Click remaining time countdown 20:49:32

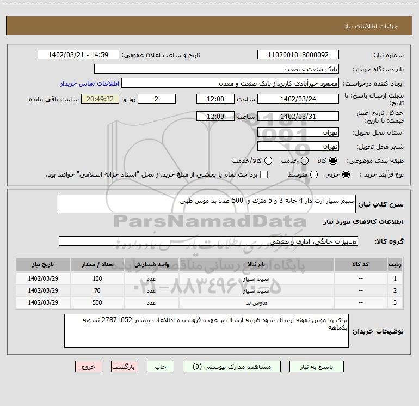coord(100,99)
